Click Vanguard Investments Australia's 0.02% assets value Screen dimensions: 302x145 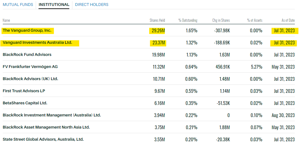tap(256, 43)
